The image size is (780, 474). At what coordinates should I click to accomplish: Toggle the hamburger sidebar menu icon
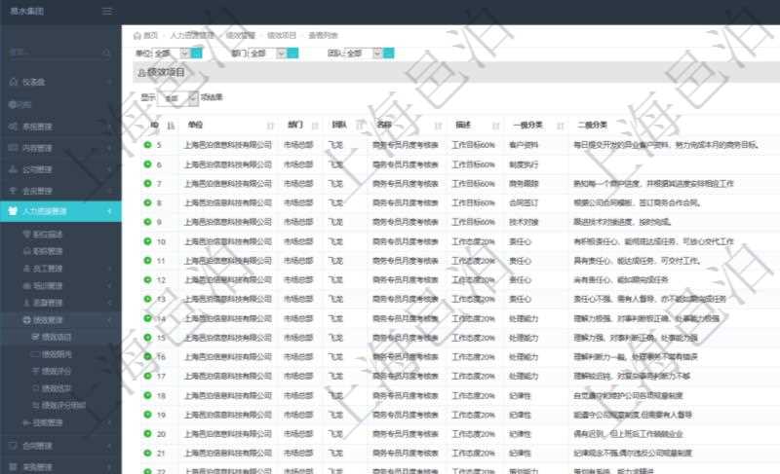[x=107, y=11]
